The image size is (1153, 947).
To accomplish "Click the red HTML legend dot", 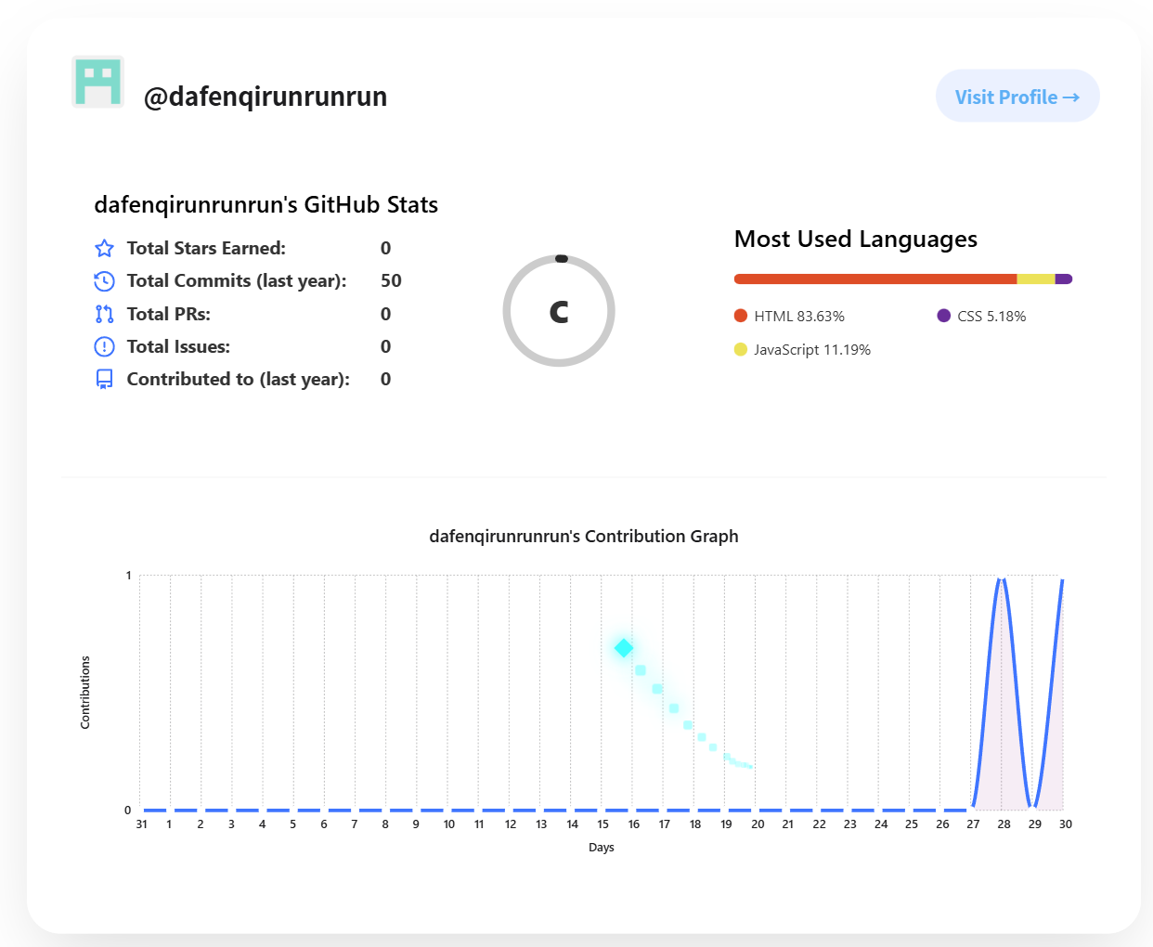I will pos(741,316).
